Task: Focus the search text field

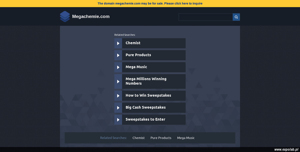Action: tap(206, 17)
